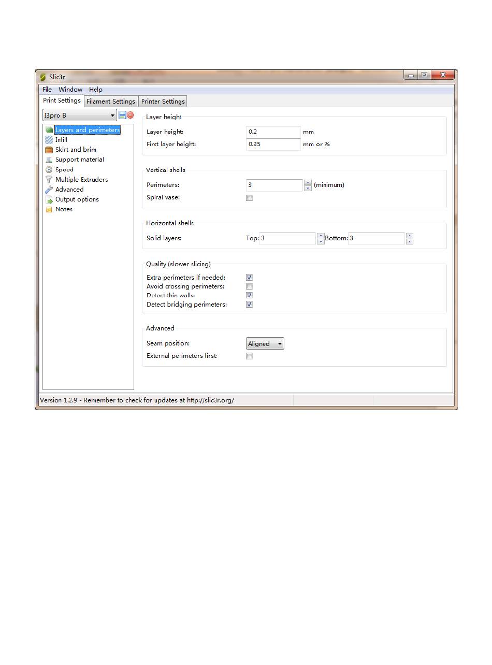The height and width of the screenshot is (665, 492).
Task: Close the Slic3r window
Action: point(443,75)
